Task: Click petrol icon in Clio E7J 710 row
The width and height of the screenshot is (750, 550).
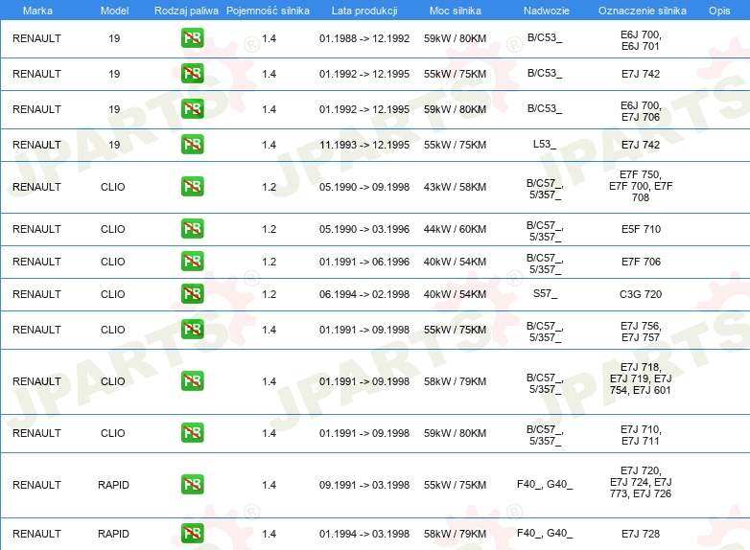Action: point(192,432)
